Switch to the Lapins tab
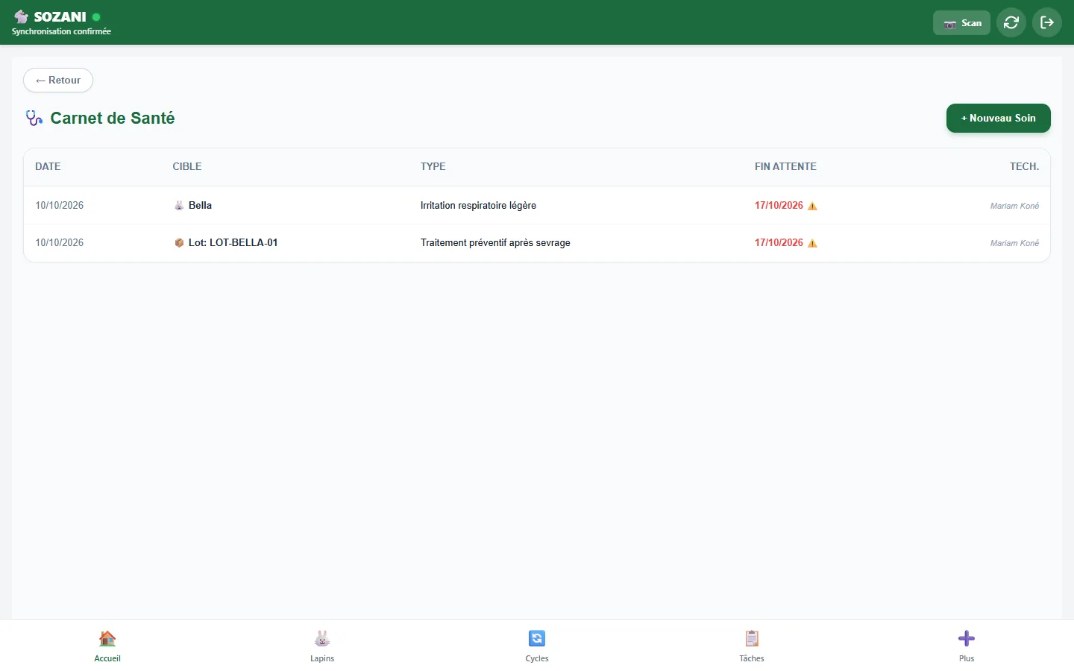Viewport: 1074px width, 671px height. click(322, 646)
